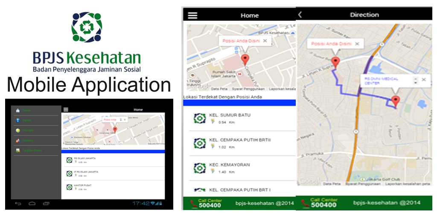Viewport: 437px width, 213px height.
Task: Select Home in tablet sidebar menu
Action: (x=36, y=110)
